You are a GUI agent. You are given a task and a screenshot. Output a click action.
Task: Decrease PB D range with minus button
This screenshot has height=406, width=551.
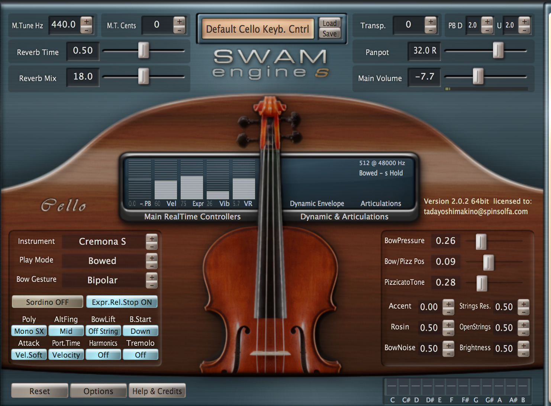[x=487, y=30]
